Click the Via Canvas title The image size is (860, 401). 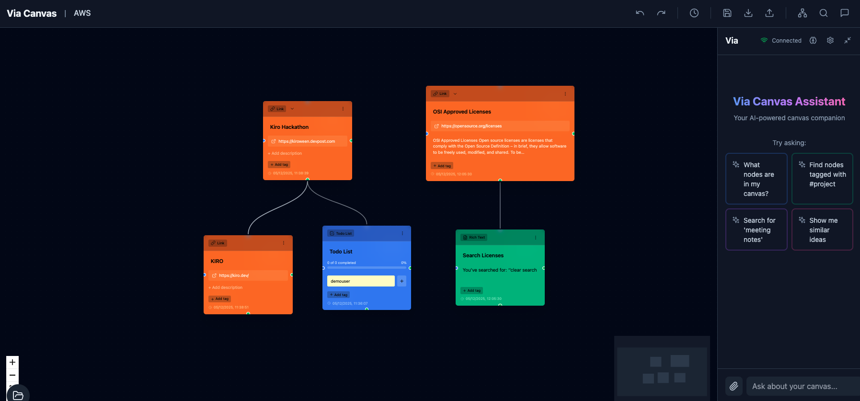(32, 13)
